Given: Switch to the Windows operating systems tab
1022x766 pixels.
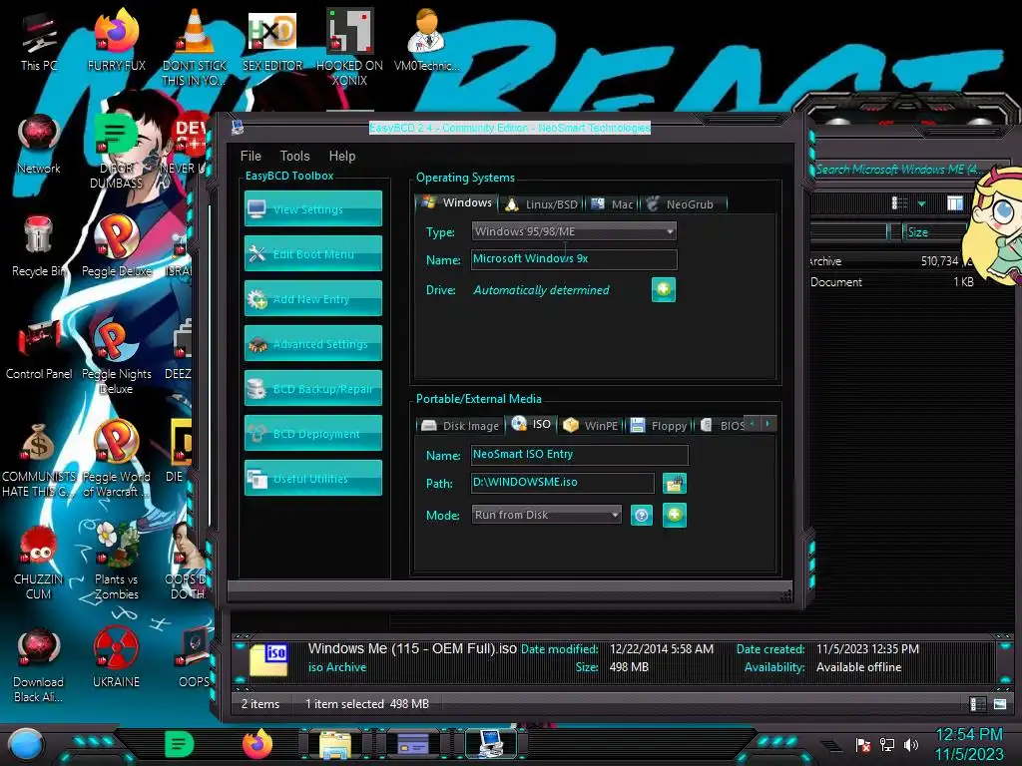Looking at the screenshot, I should (456, 202).
